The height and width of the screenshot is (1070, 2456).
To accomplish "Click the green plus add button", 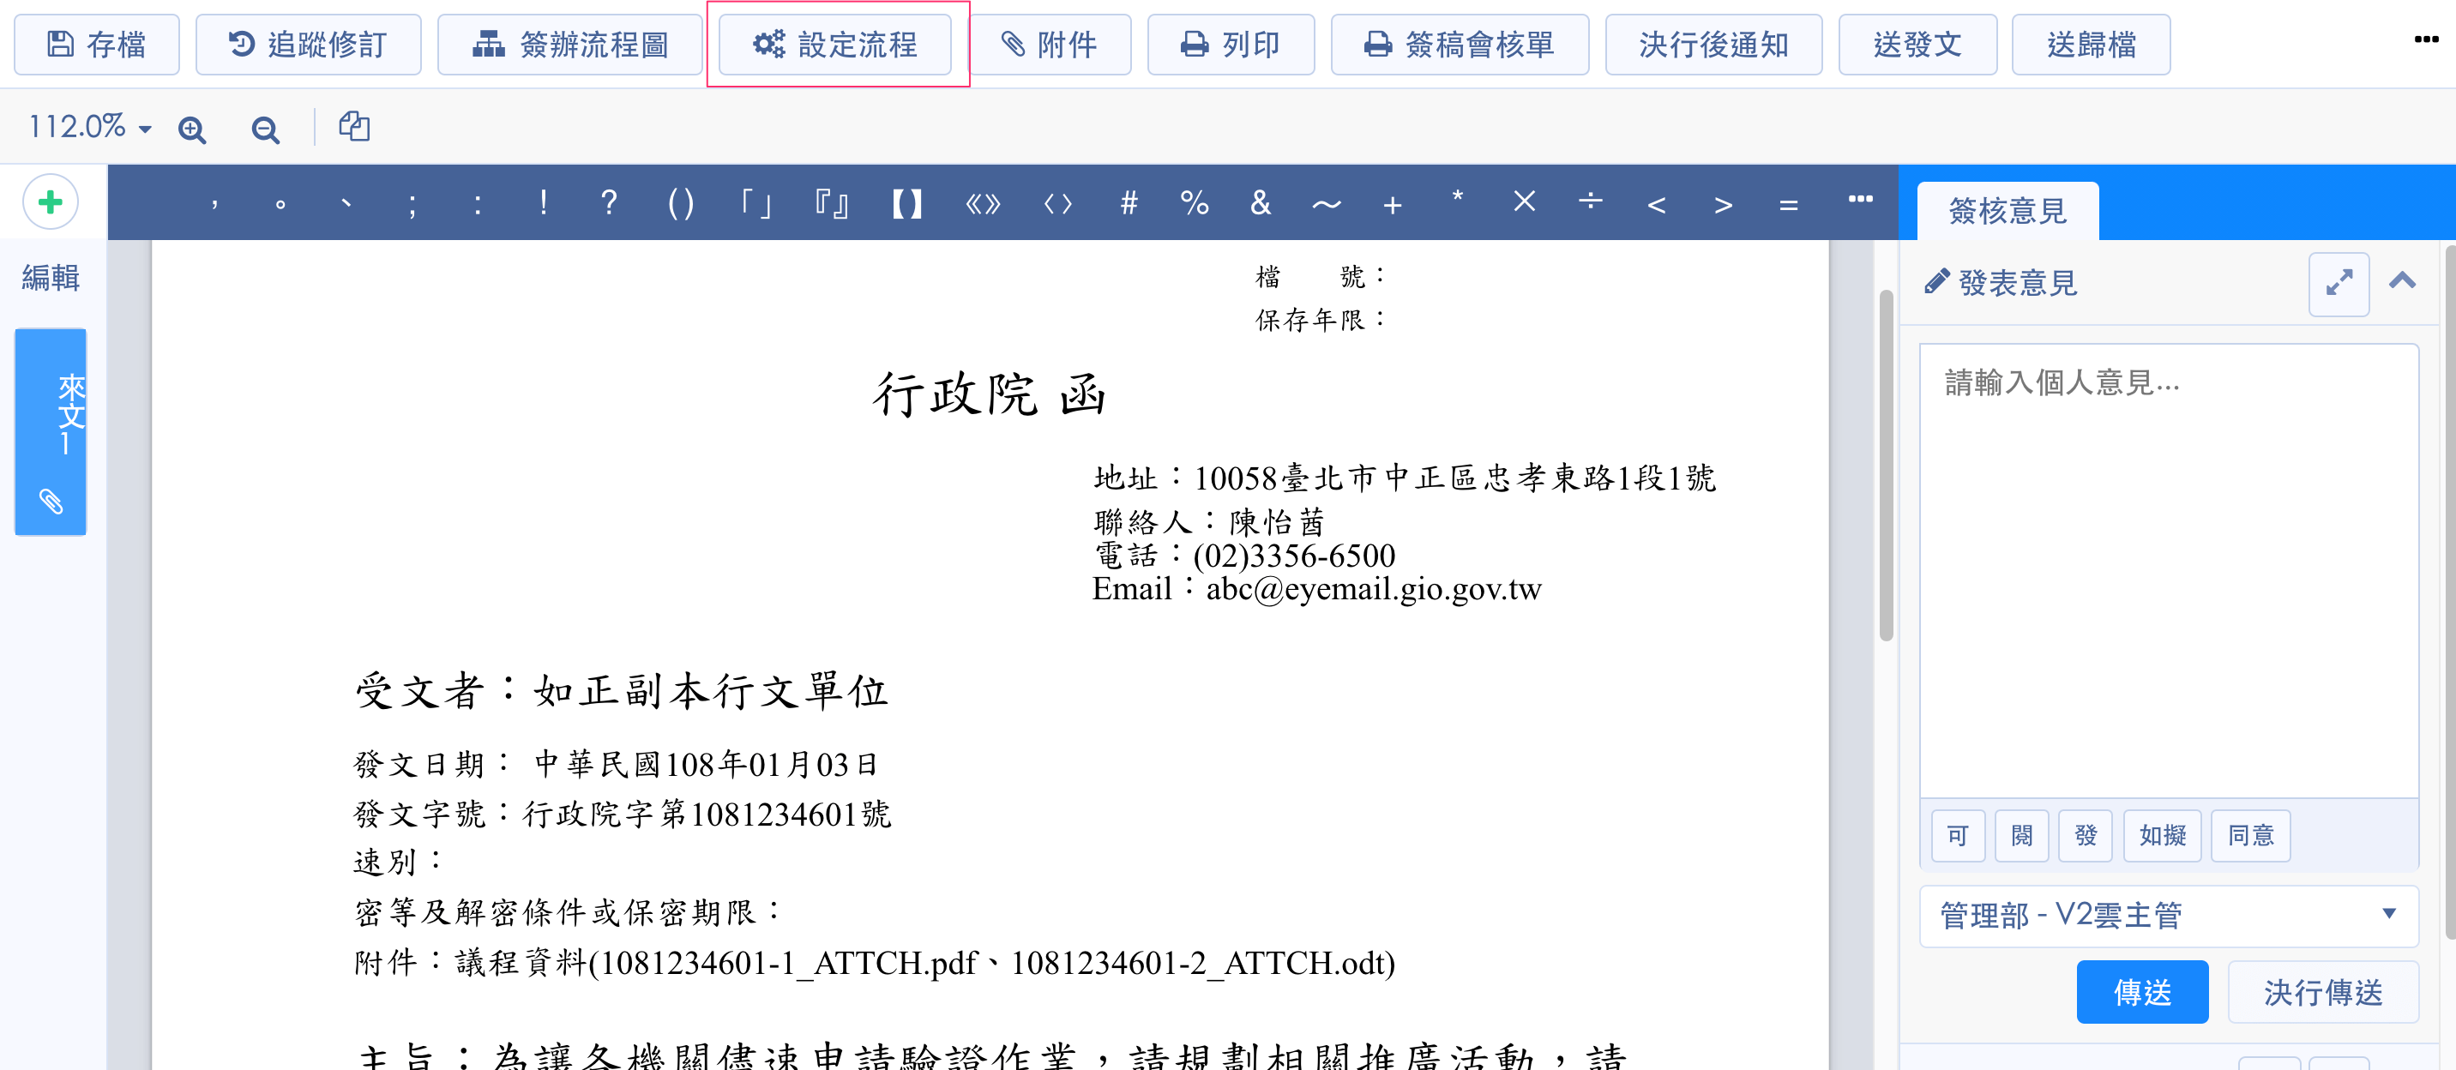I will [51, 202].
